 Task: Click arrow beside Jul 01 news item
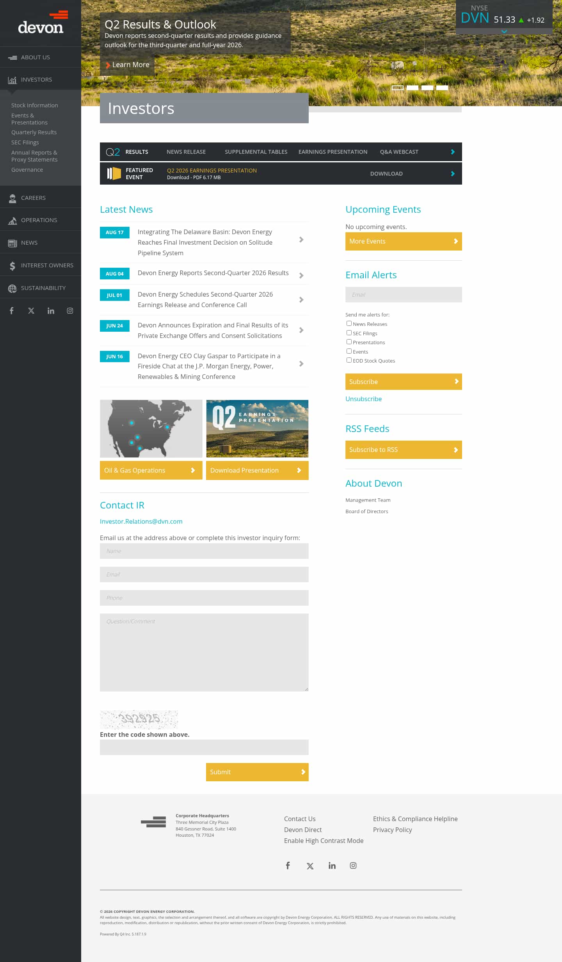(x=301, y=300)
